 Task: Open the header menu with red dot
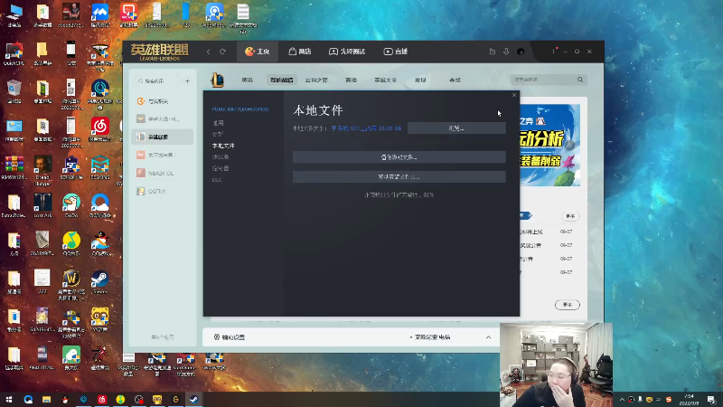click(x=554, y=51)
